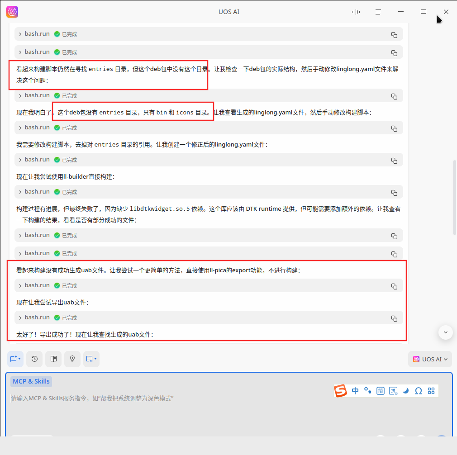Open the conversation history clock icon
This screenshot has width=457, height=455.
pos(34,359)
